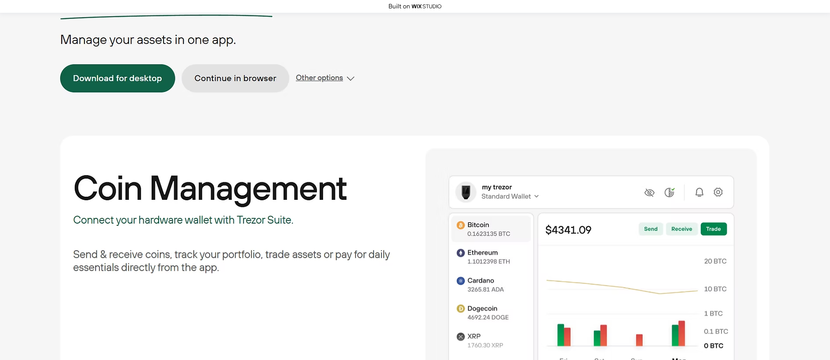The image size is (830, 360).
Task: Click the green Trade button
Action: 714,229
